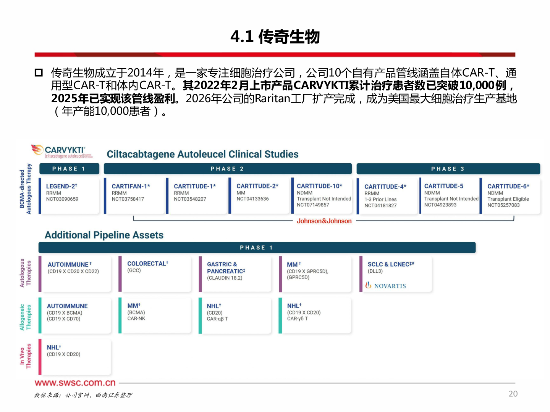Select the CARTITUDE-1 study card
The width and height of the screenshot is (550, 412).
pyautogui.click(x=196, y=195)
